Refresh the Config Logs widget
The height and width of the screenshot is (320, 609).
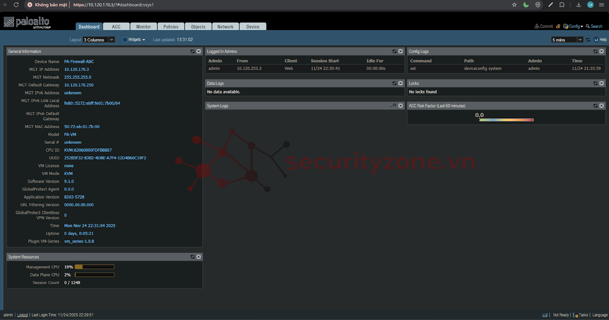595,51
